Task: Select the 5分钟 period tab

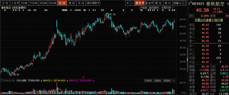Action: pos(24,3)
